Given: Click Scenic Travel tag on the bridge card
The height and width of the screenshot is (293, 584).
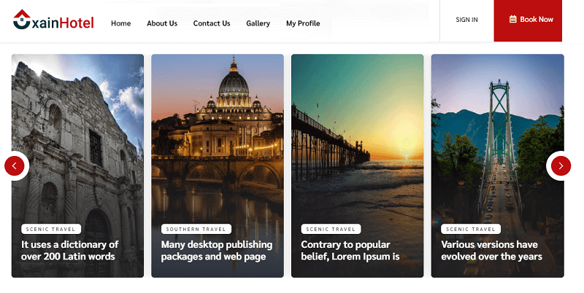Looking at the screenshot, I should [x=471, y=229].
